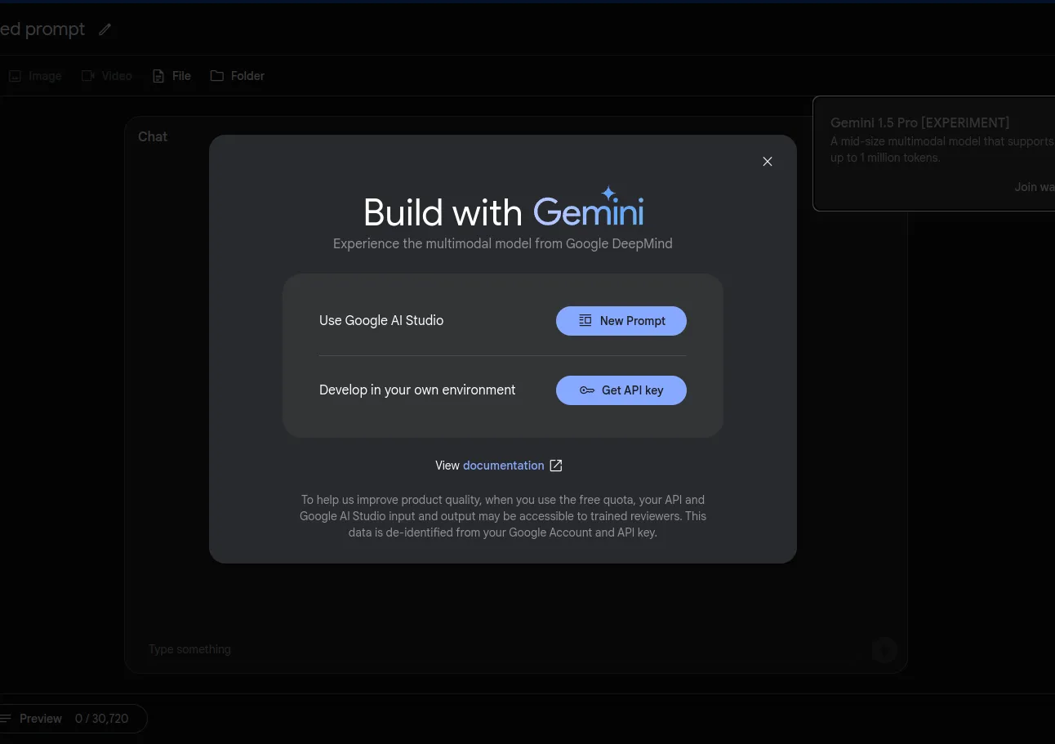Open the documentation link
Viewport: 1055px width, 744px height.
(503, 466)
